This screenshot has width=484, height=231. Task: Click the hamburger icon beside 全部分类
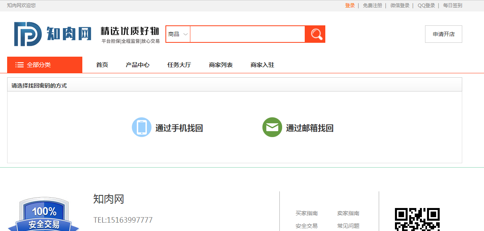[19, 65]
